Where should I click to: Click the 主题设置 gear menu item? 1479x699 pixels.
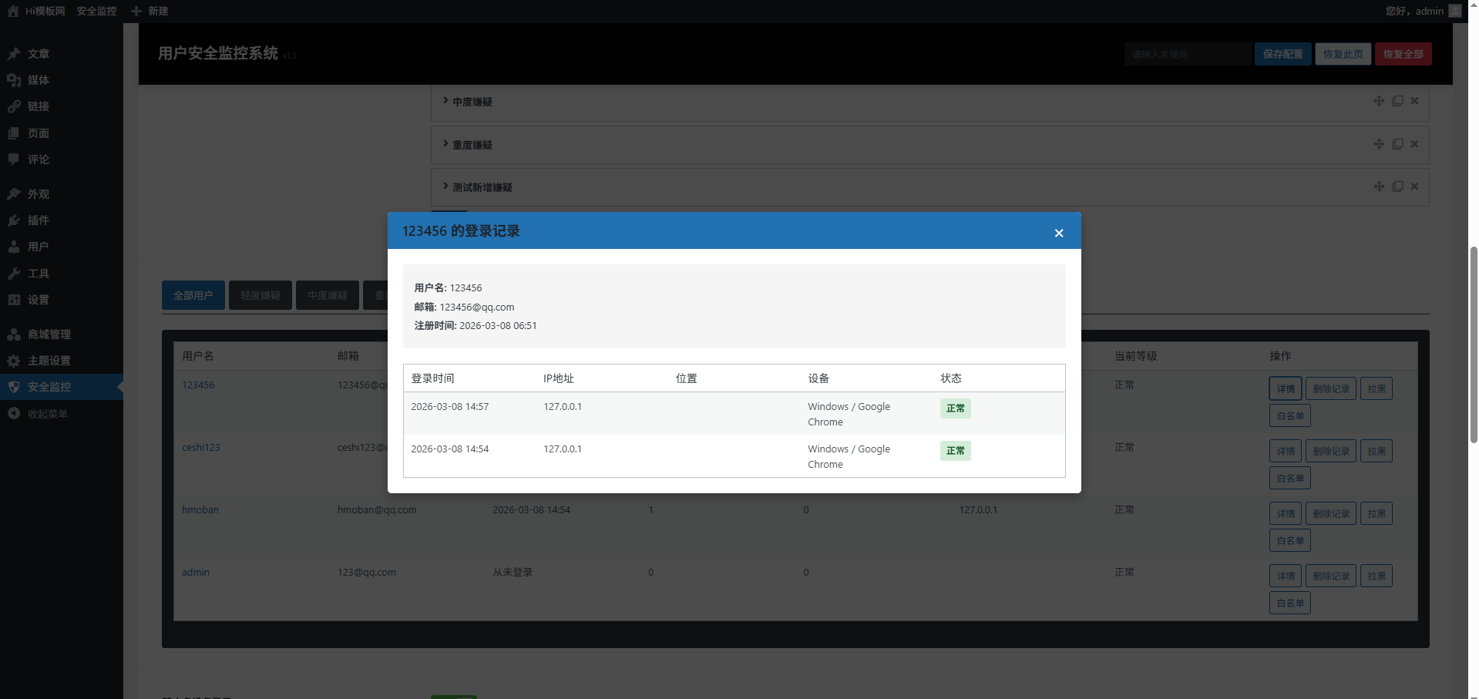[49, 361]
